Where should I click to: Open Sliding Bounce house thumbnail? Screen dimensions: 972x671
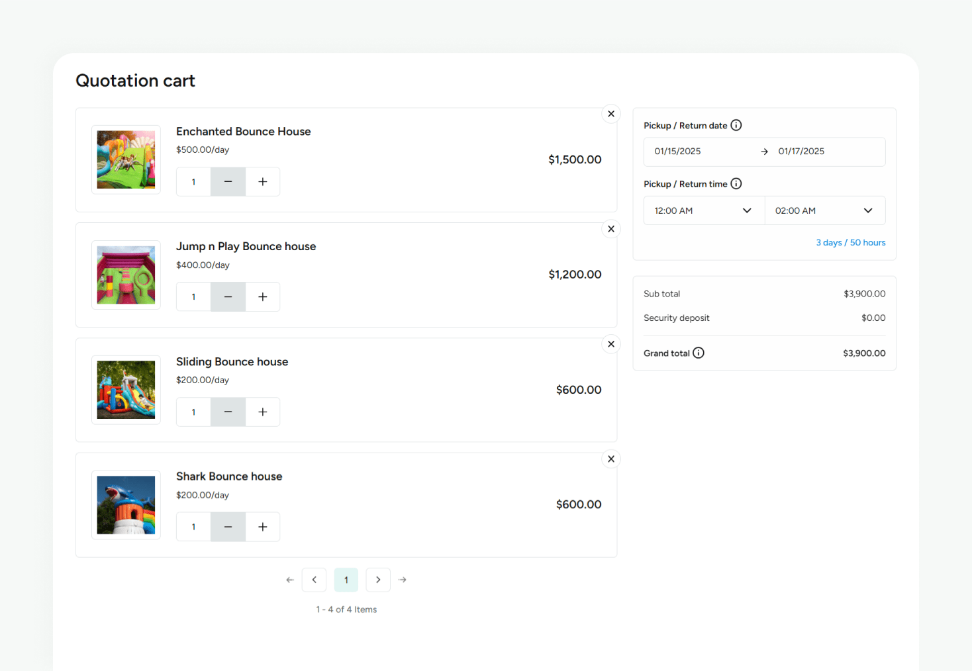point(126,390)
